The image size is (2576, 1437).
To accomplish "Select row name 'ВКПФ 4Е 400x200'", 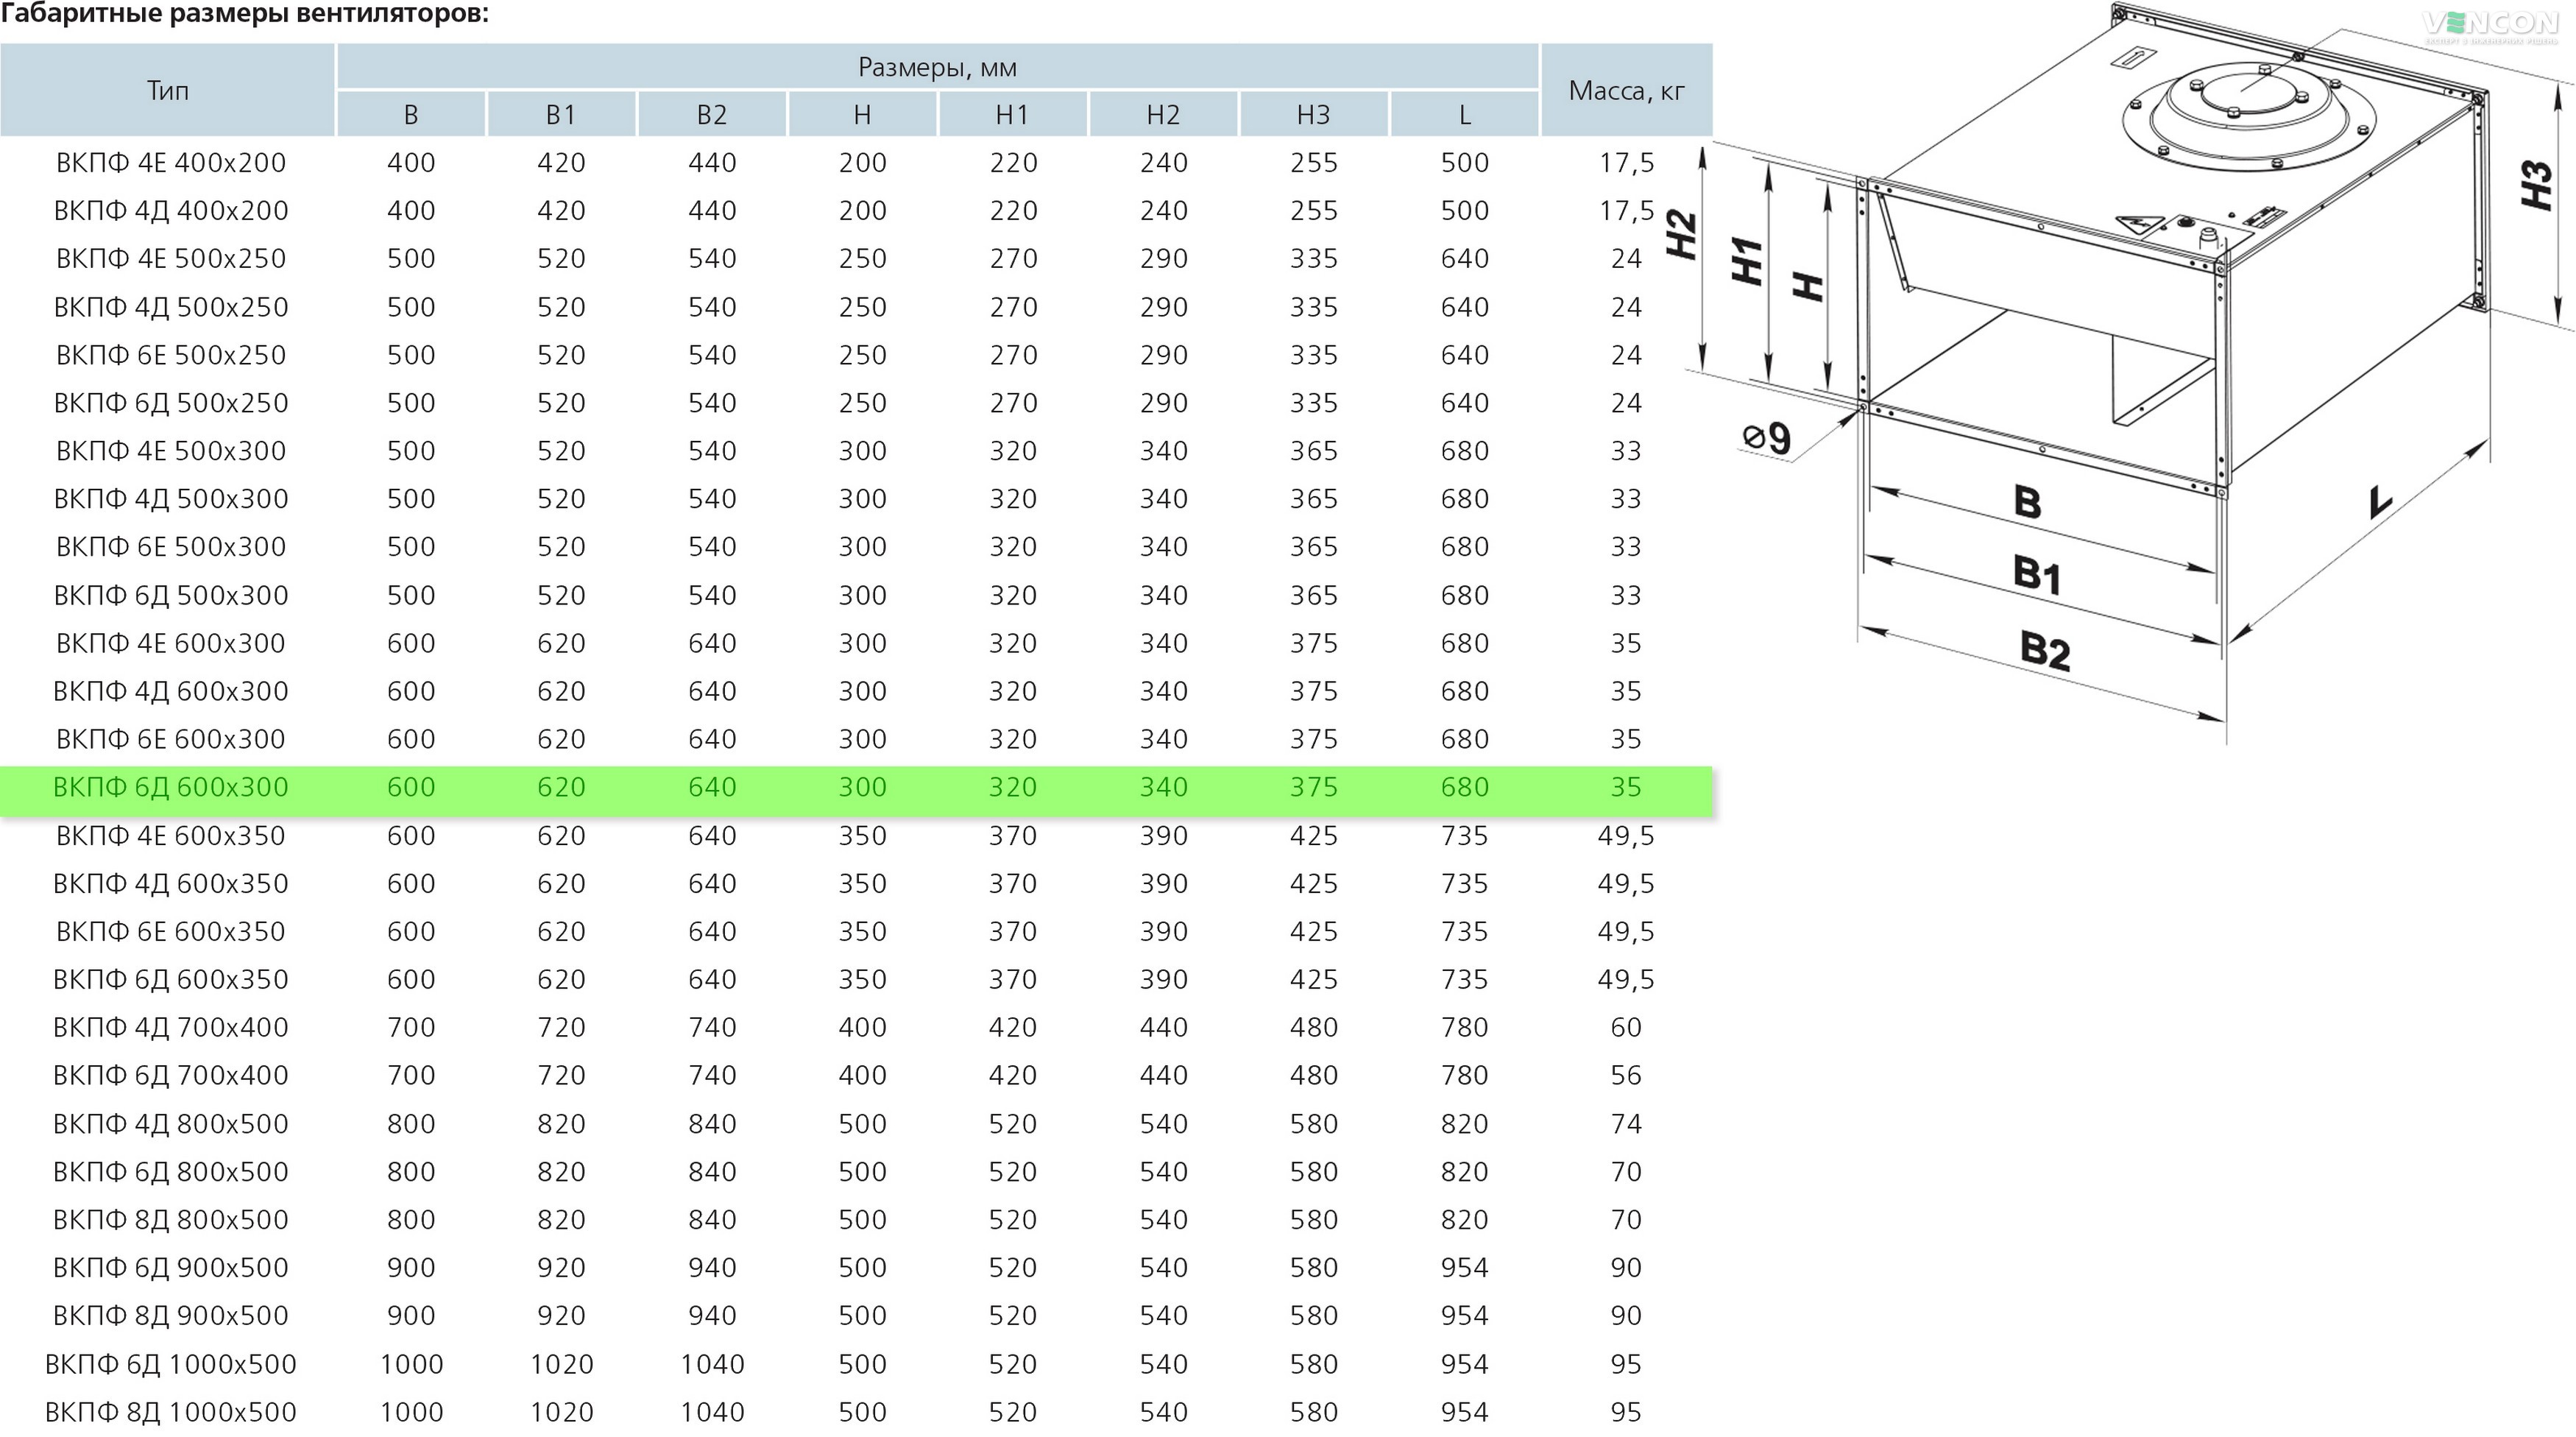I will pyautogui.click(x=170, y=162).
